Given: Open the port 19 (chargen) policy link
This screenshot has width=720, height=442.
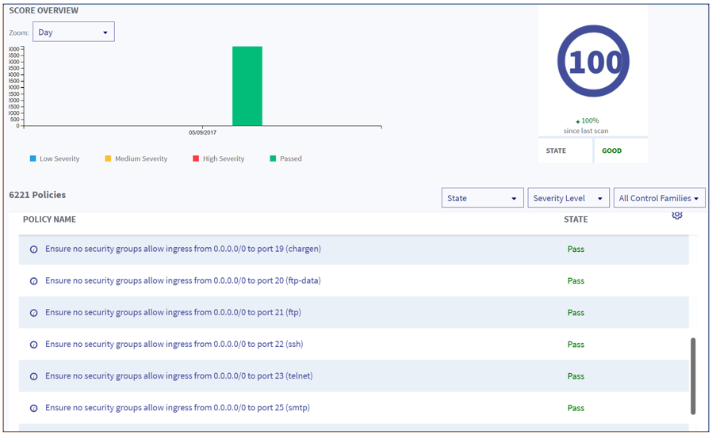Looking at the screenshot, I should tap(182, 249).
